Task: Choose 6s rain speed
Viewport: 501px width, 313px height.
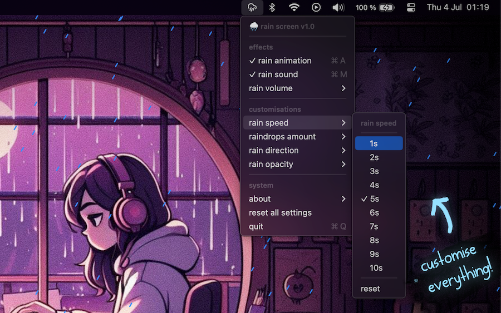Action: click(x=379, y=212)
